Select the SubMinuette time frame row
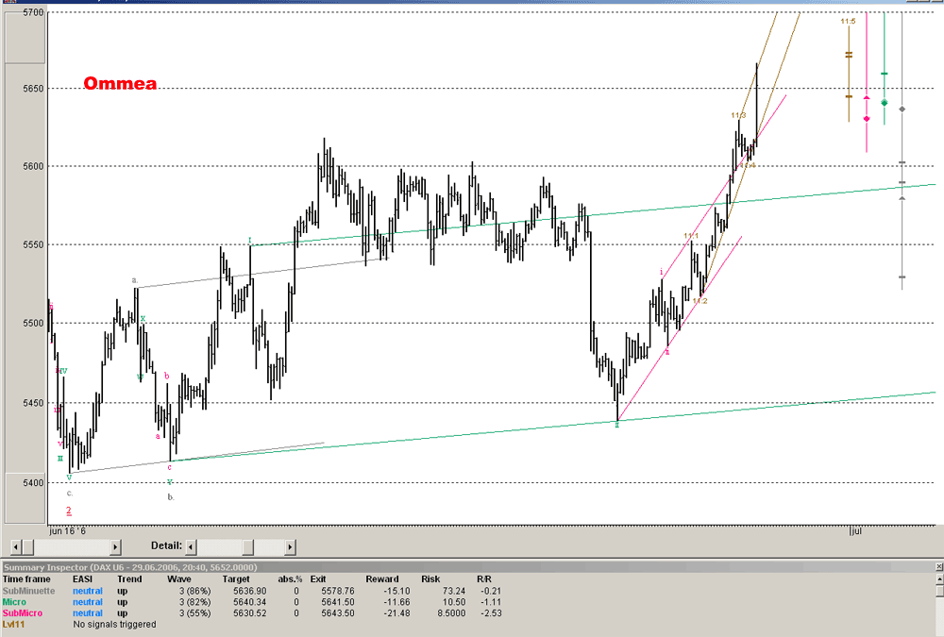This screenshot has height=637, width=944. point(29,592)
